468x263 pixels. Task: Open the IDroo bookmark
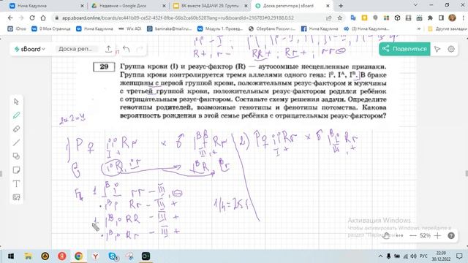[17, 28]
